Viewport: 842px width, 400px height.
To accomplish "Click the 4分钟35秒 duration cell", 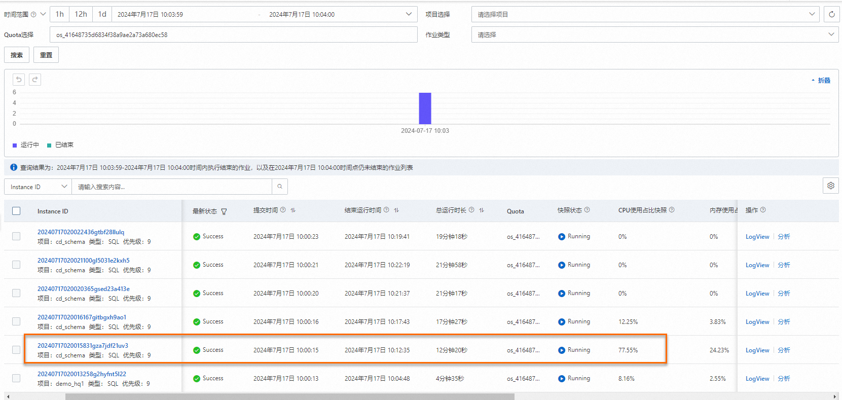I will 450,379.
